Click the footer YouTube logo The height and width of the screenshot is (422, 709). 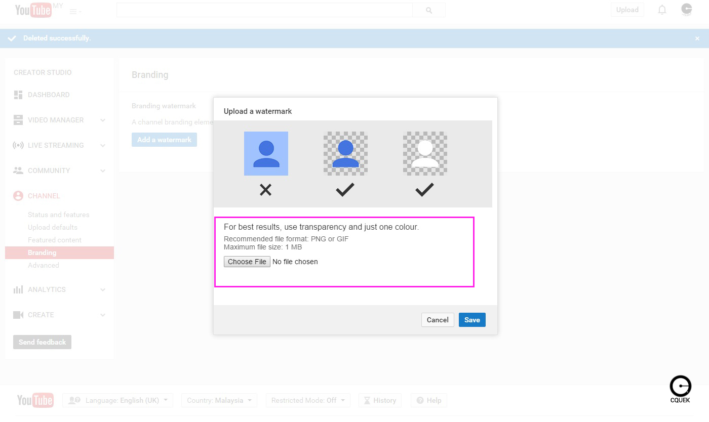tap(35, 400)
